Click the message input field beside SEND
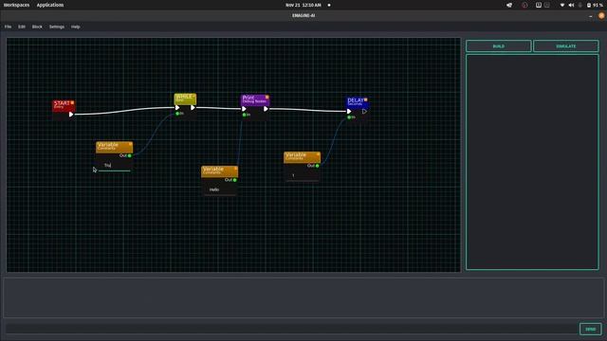The image size is (607, 341). [x=291, y=329]
